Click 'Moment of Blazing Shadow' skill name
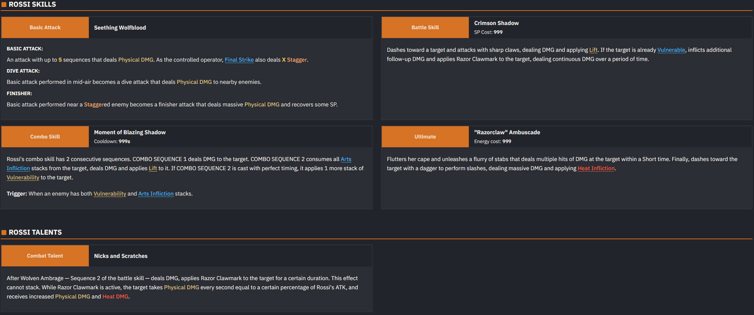Image resolution: width=754 pixels, height=315 pixels. pyautogui.click(x=130, y=132)
